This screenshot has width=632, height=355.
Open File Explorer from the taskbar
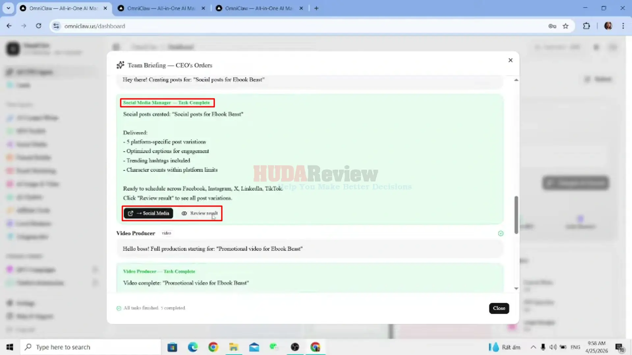(234, 347)
